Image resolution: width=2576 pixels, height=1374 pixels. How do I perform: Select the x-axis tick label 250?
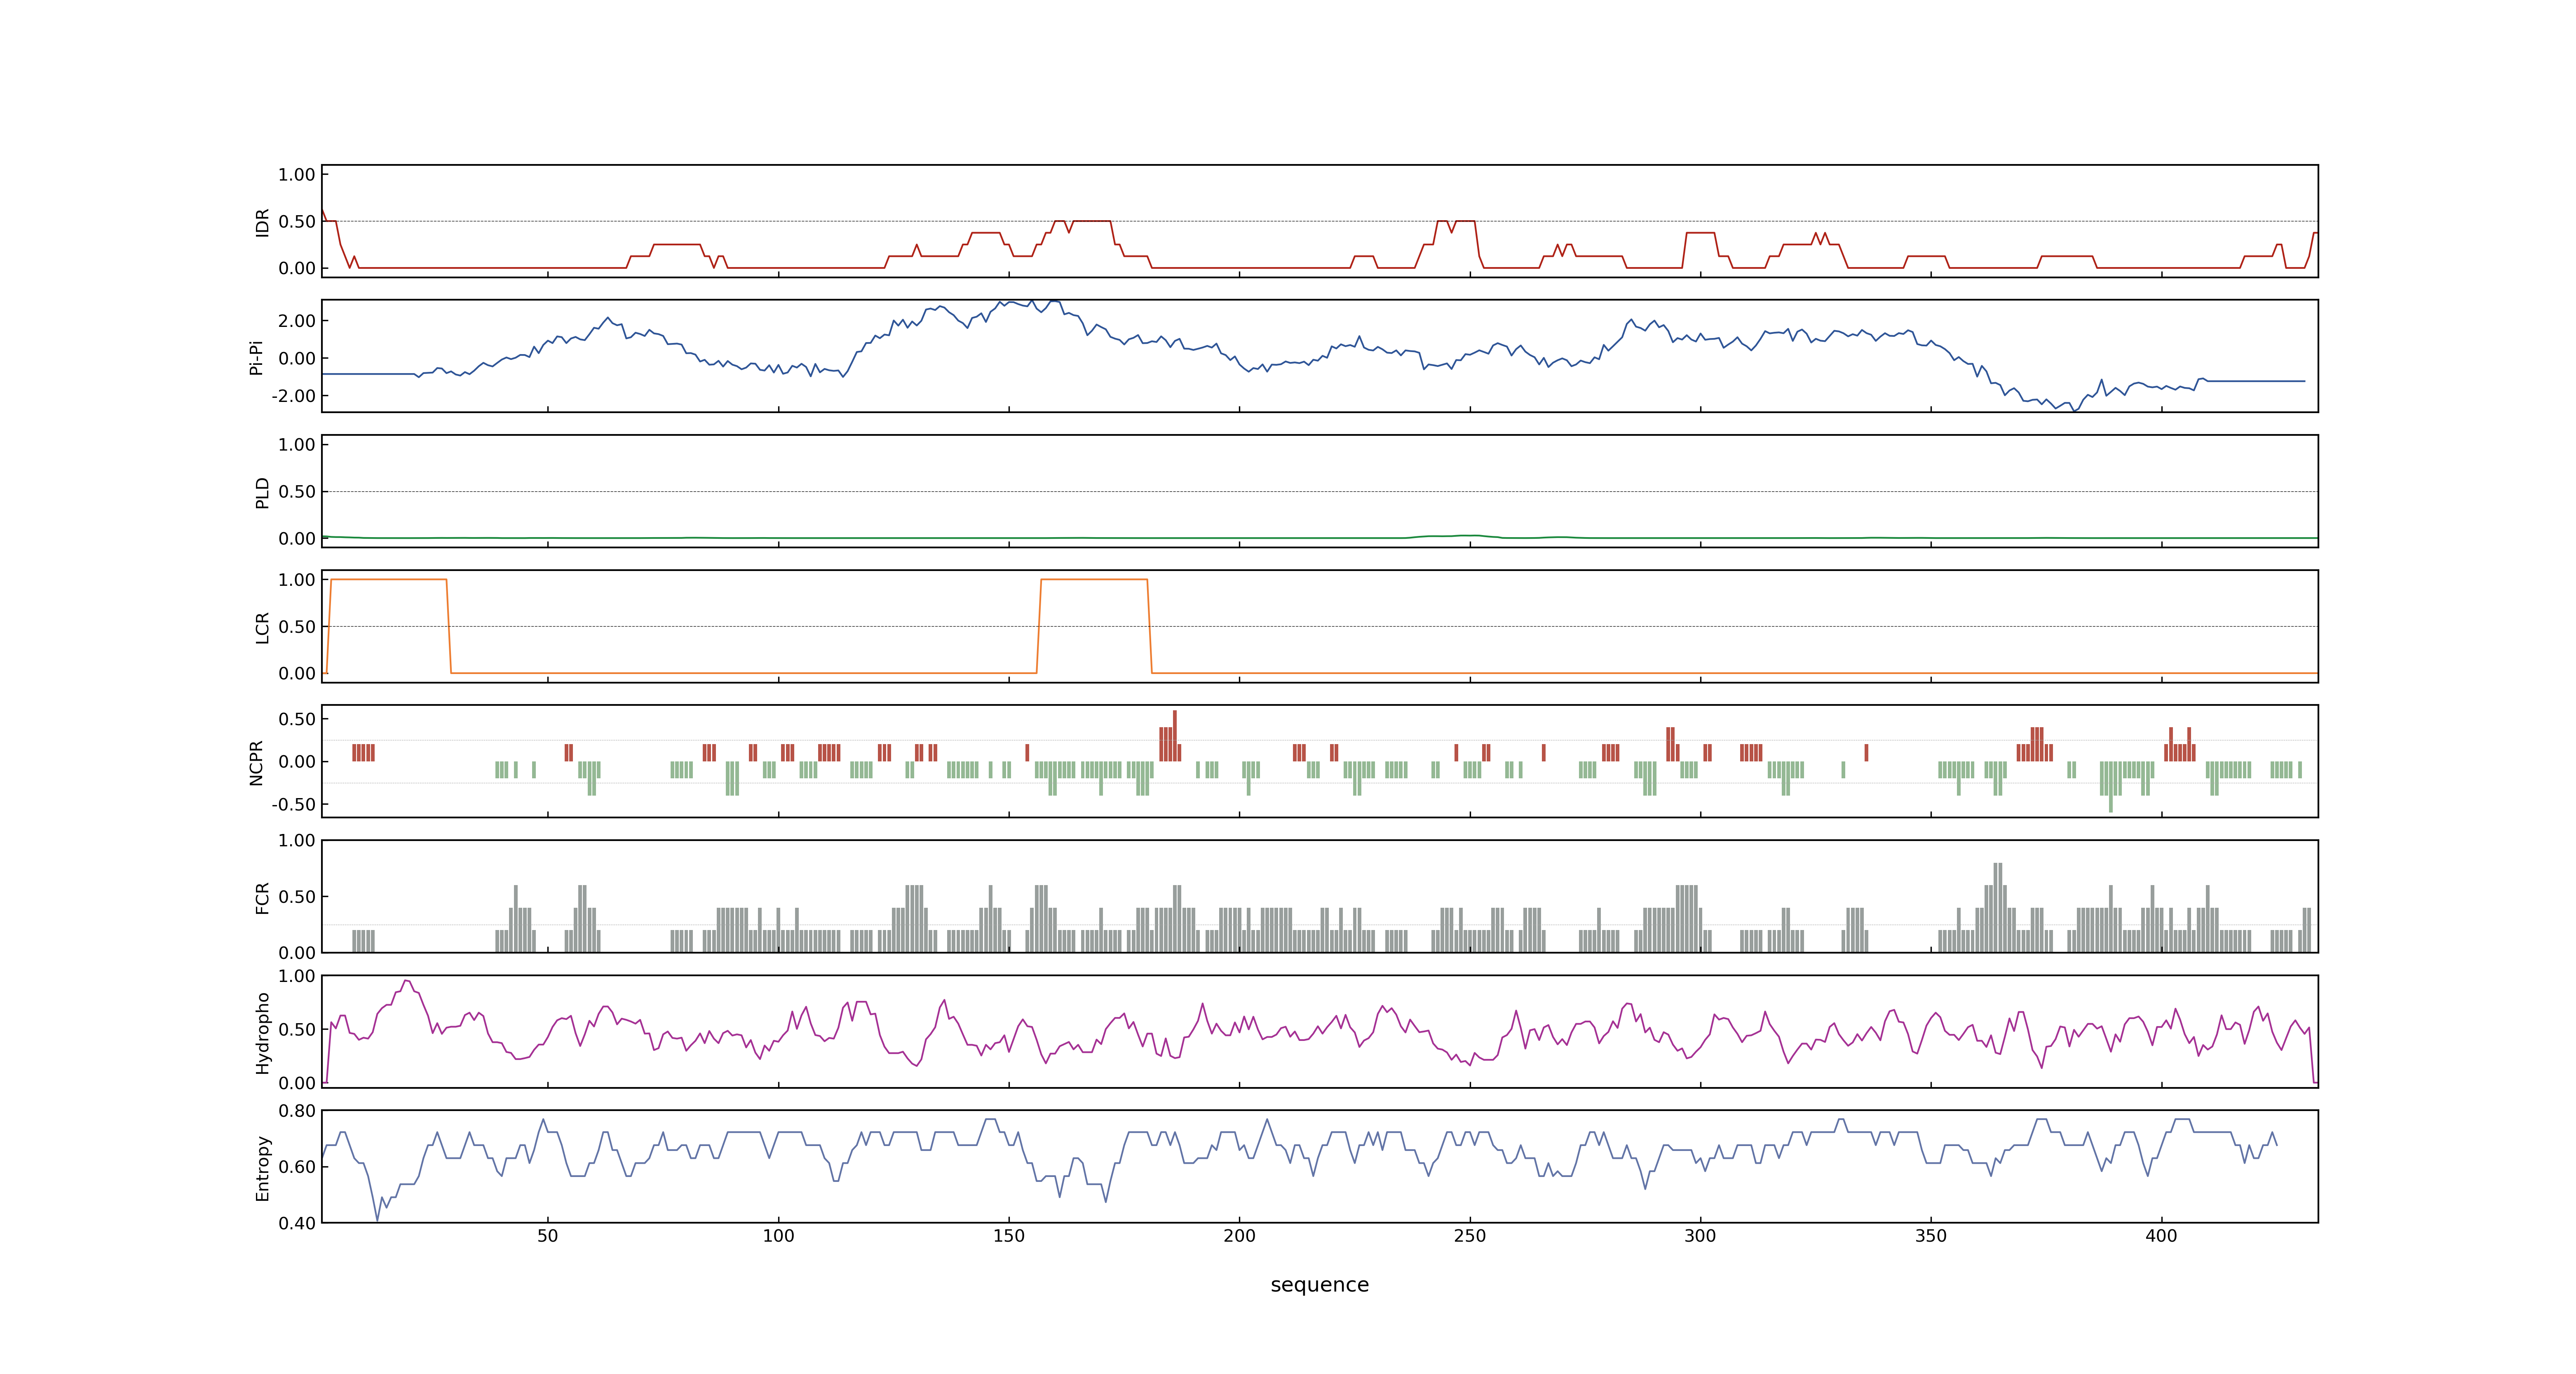point(1470,1236)
